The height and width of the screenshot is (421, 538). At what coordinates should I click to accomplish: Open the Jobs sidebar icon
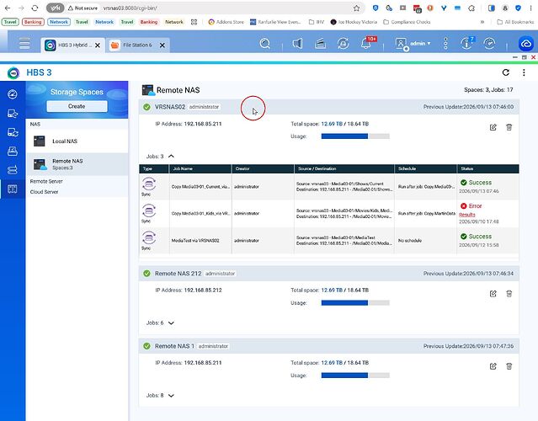(x=13, y=151)
